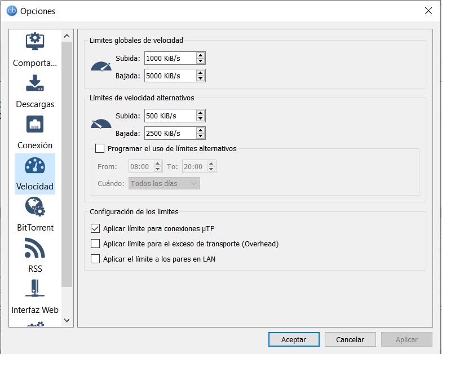Screen dimensions: 455x367
Task: Uncheck Aplicar límite para conexiones µTP
Action: coord(95,229)
